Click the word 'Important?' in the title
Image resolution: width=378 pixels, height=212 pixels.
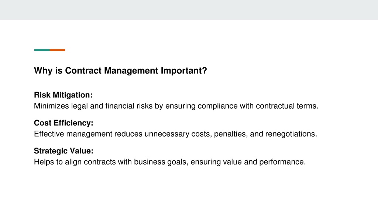(x=184, y=71)
